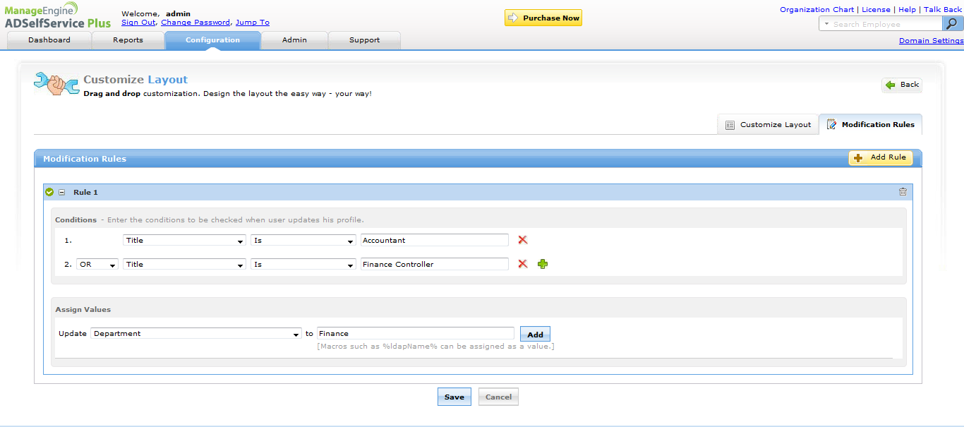Delete Rule 1 using trash icon

pos(903,192)
